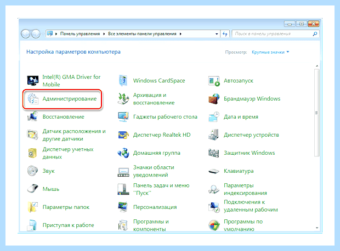The image size is (340, 251).
Task: Open the Intel(R) GMA Driver for Mobile icon
Action: click(33, 80)
